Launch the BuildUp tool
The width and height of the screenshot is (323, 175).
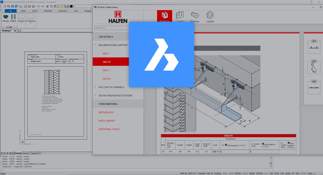13,18
